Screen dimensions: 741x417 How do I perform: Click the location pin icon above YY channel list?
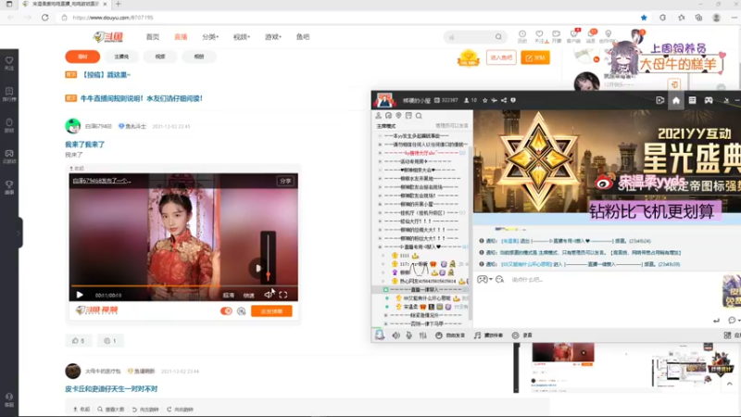(x=398, y=115)
